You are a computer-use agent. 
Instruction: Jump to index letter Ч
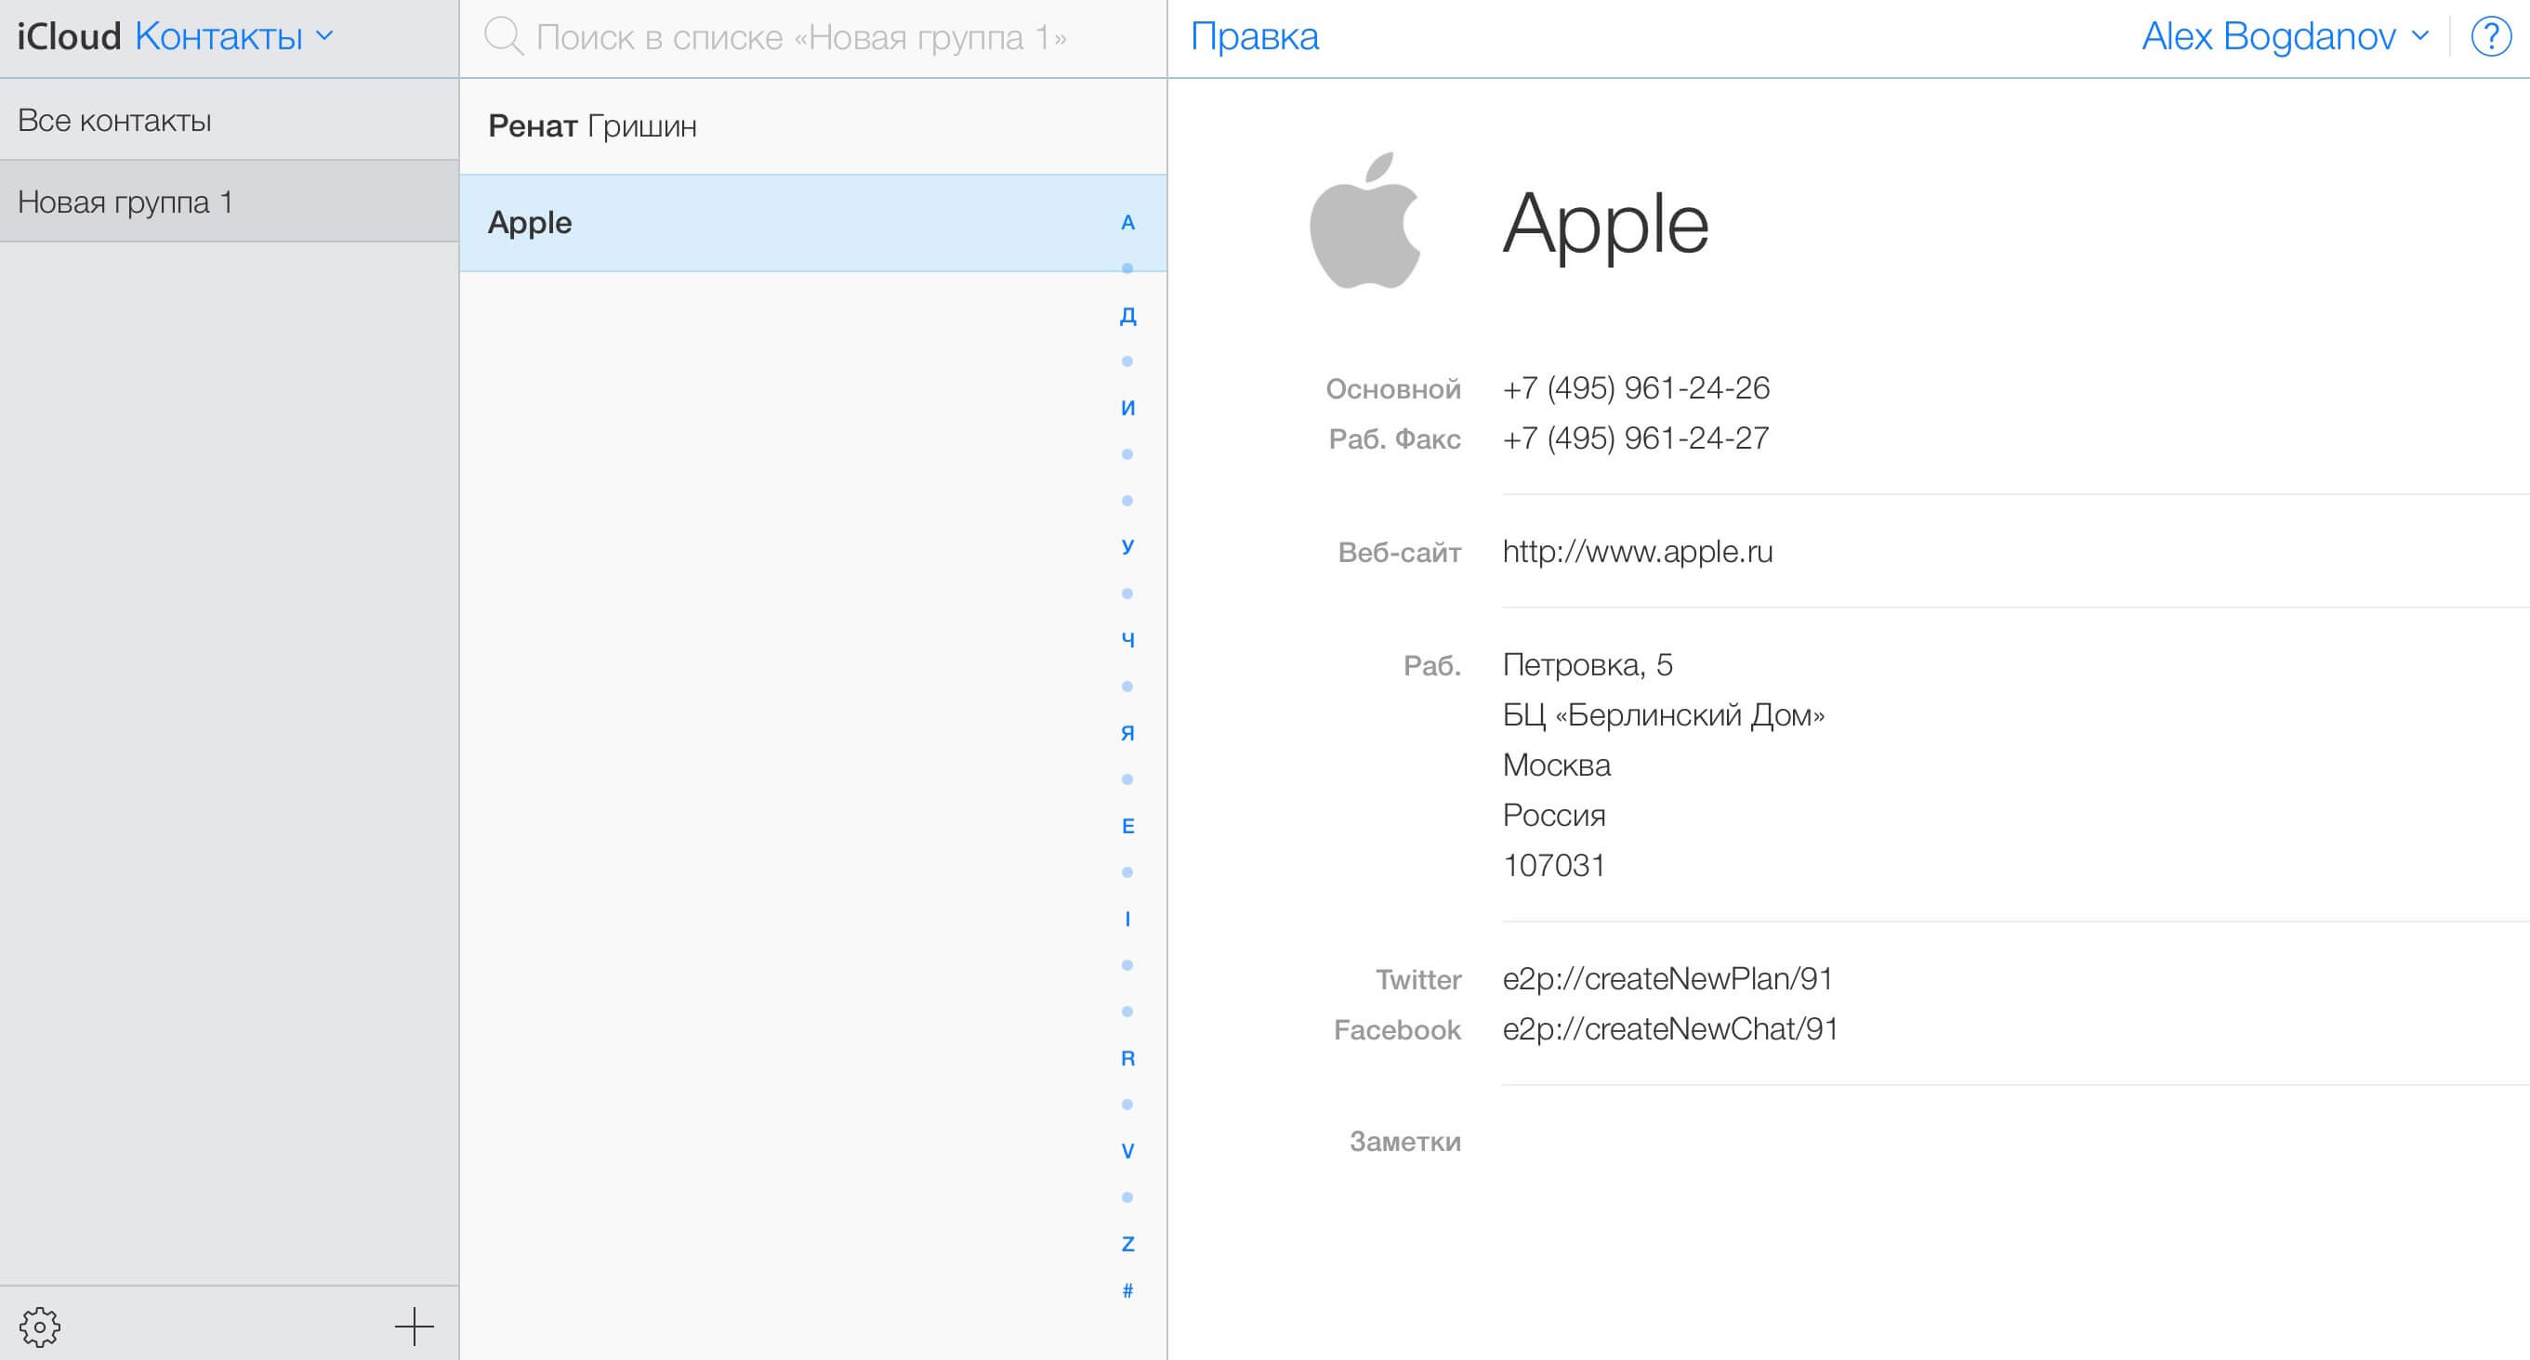coord(1127,639)
